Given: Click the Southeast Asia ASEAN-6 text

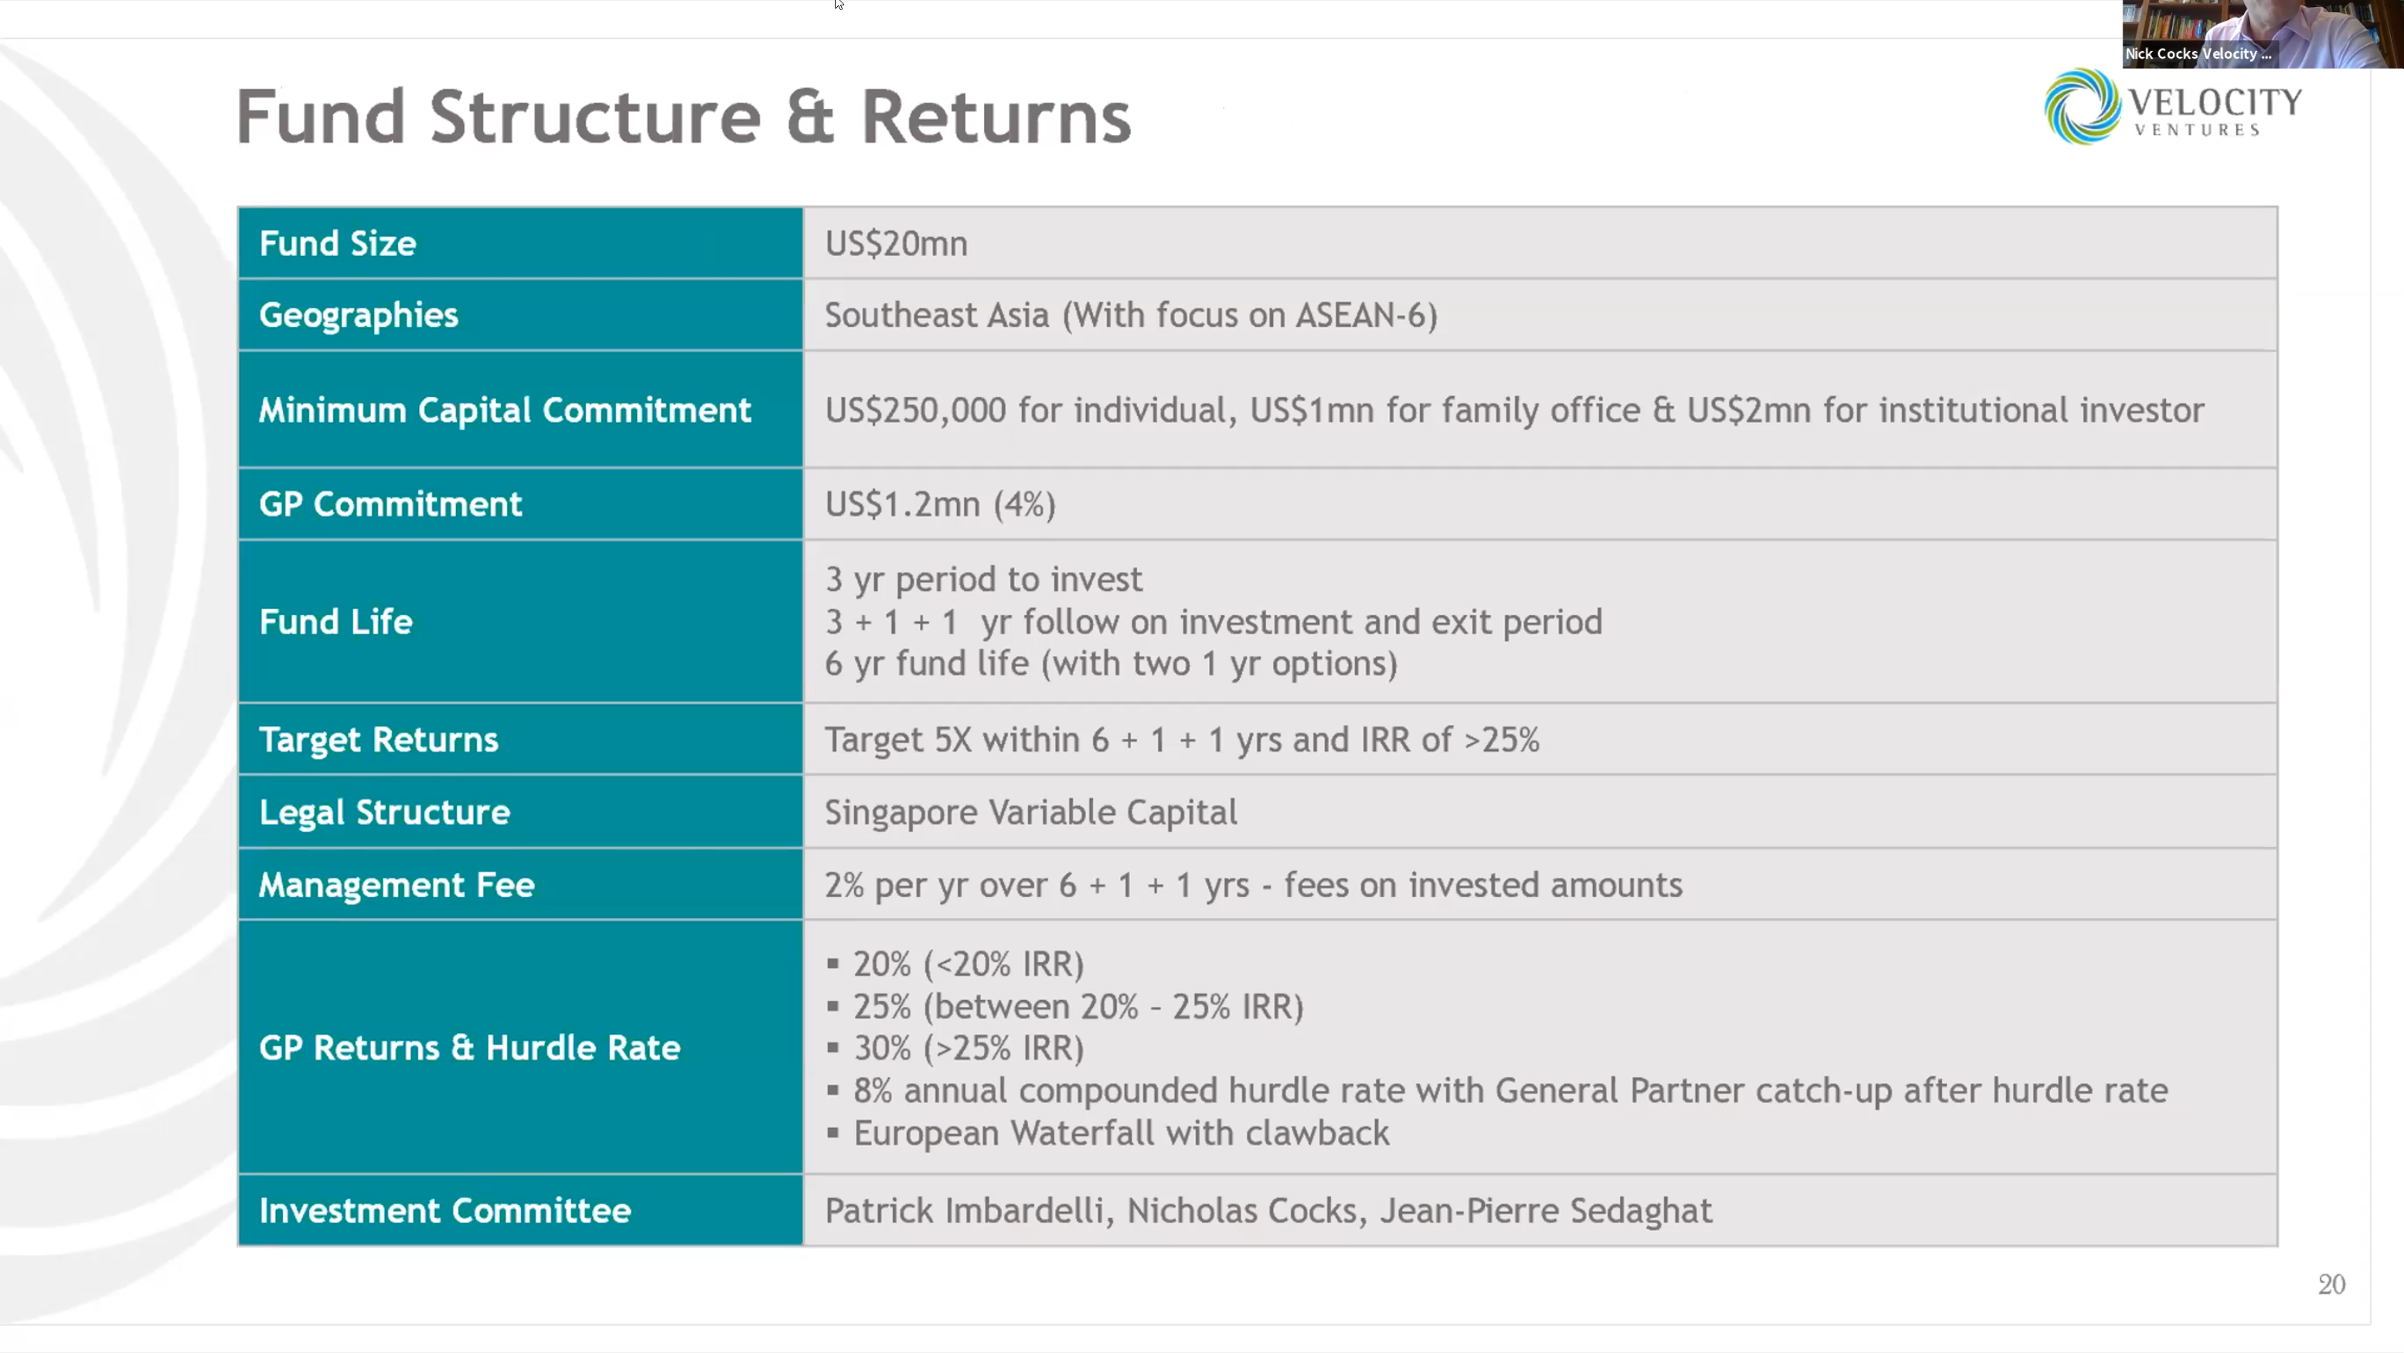Looking at the screenshot, I should click(x=1130, y=315).
